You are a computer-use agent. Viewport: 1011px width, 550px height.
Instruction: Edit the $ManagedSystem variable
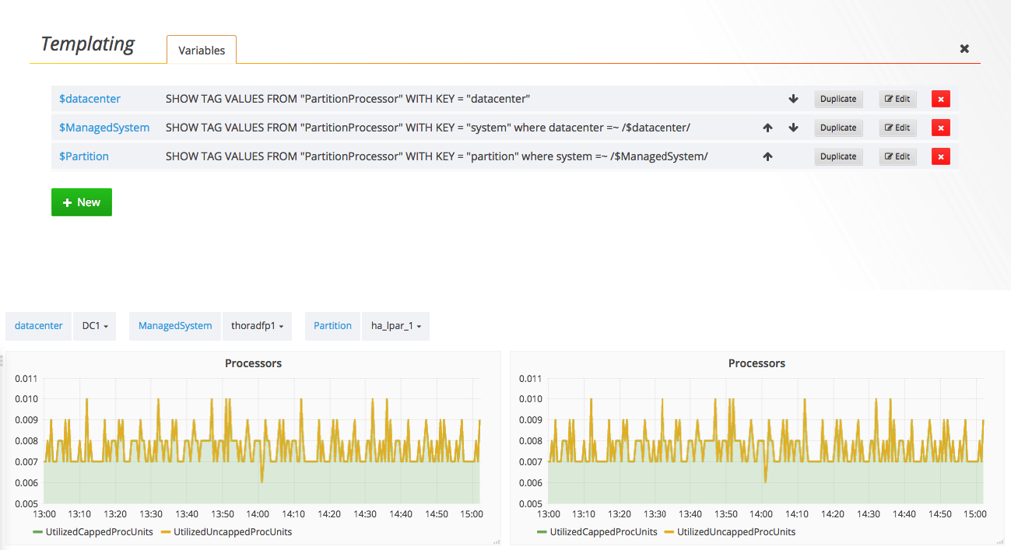pyautogui.click(x=897, y=128)
